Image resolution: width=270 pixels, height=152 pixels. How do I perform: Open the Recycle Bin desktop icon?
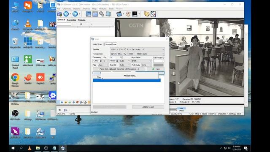pyautogui.click(x=15, y=43)
